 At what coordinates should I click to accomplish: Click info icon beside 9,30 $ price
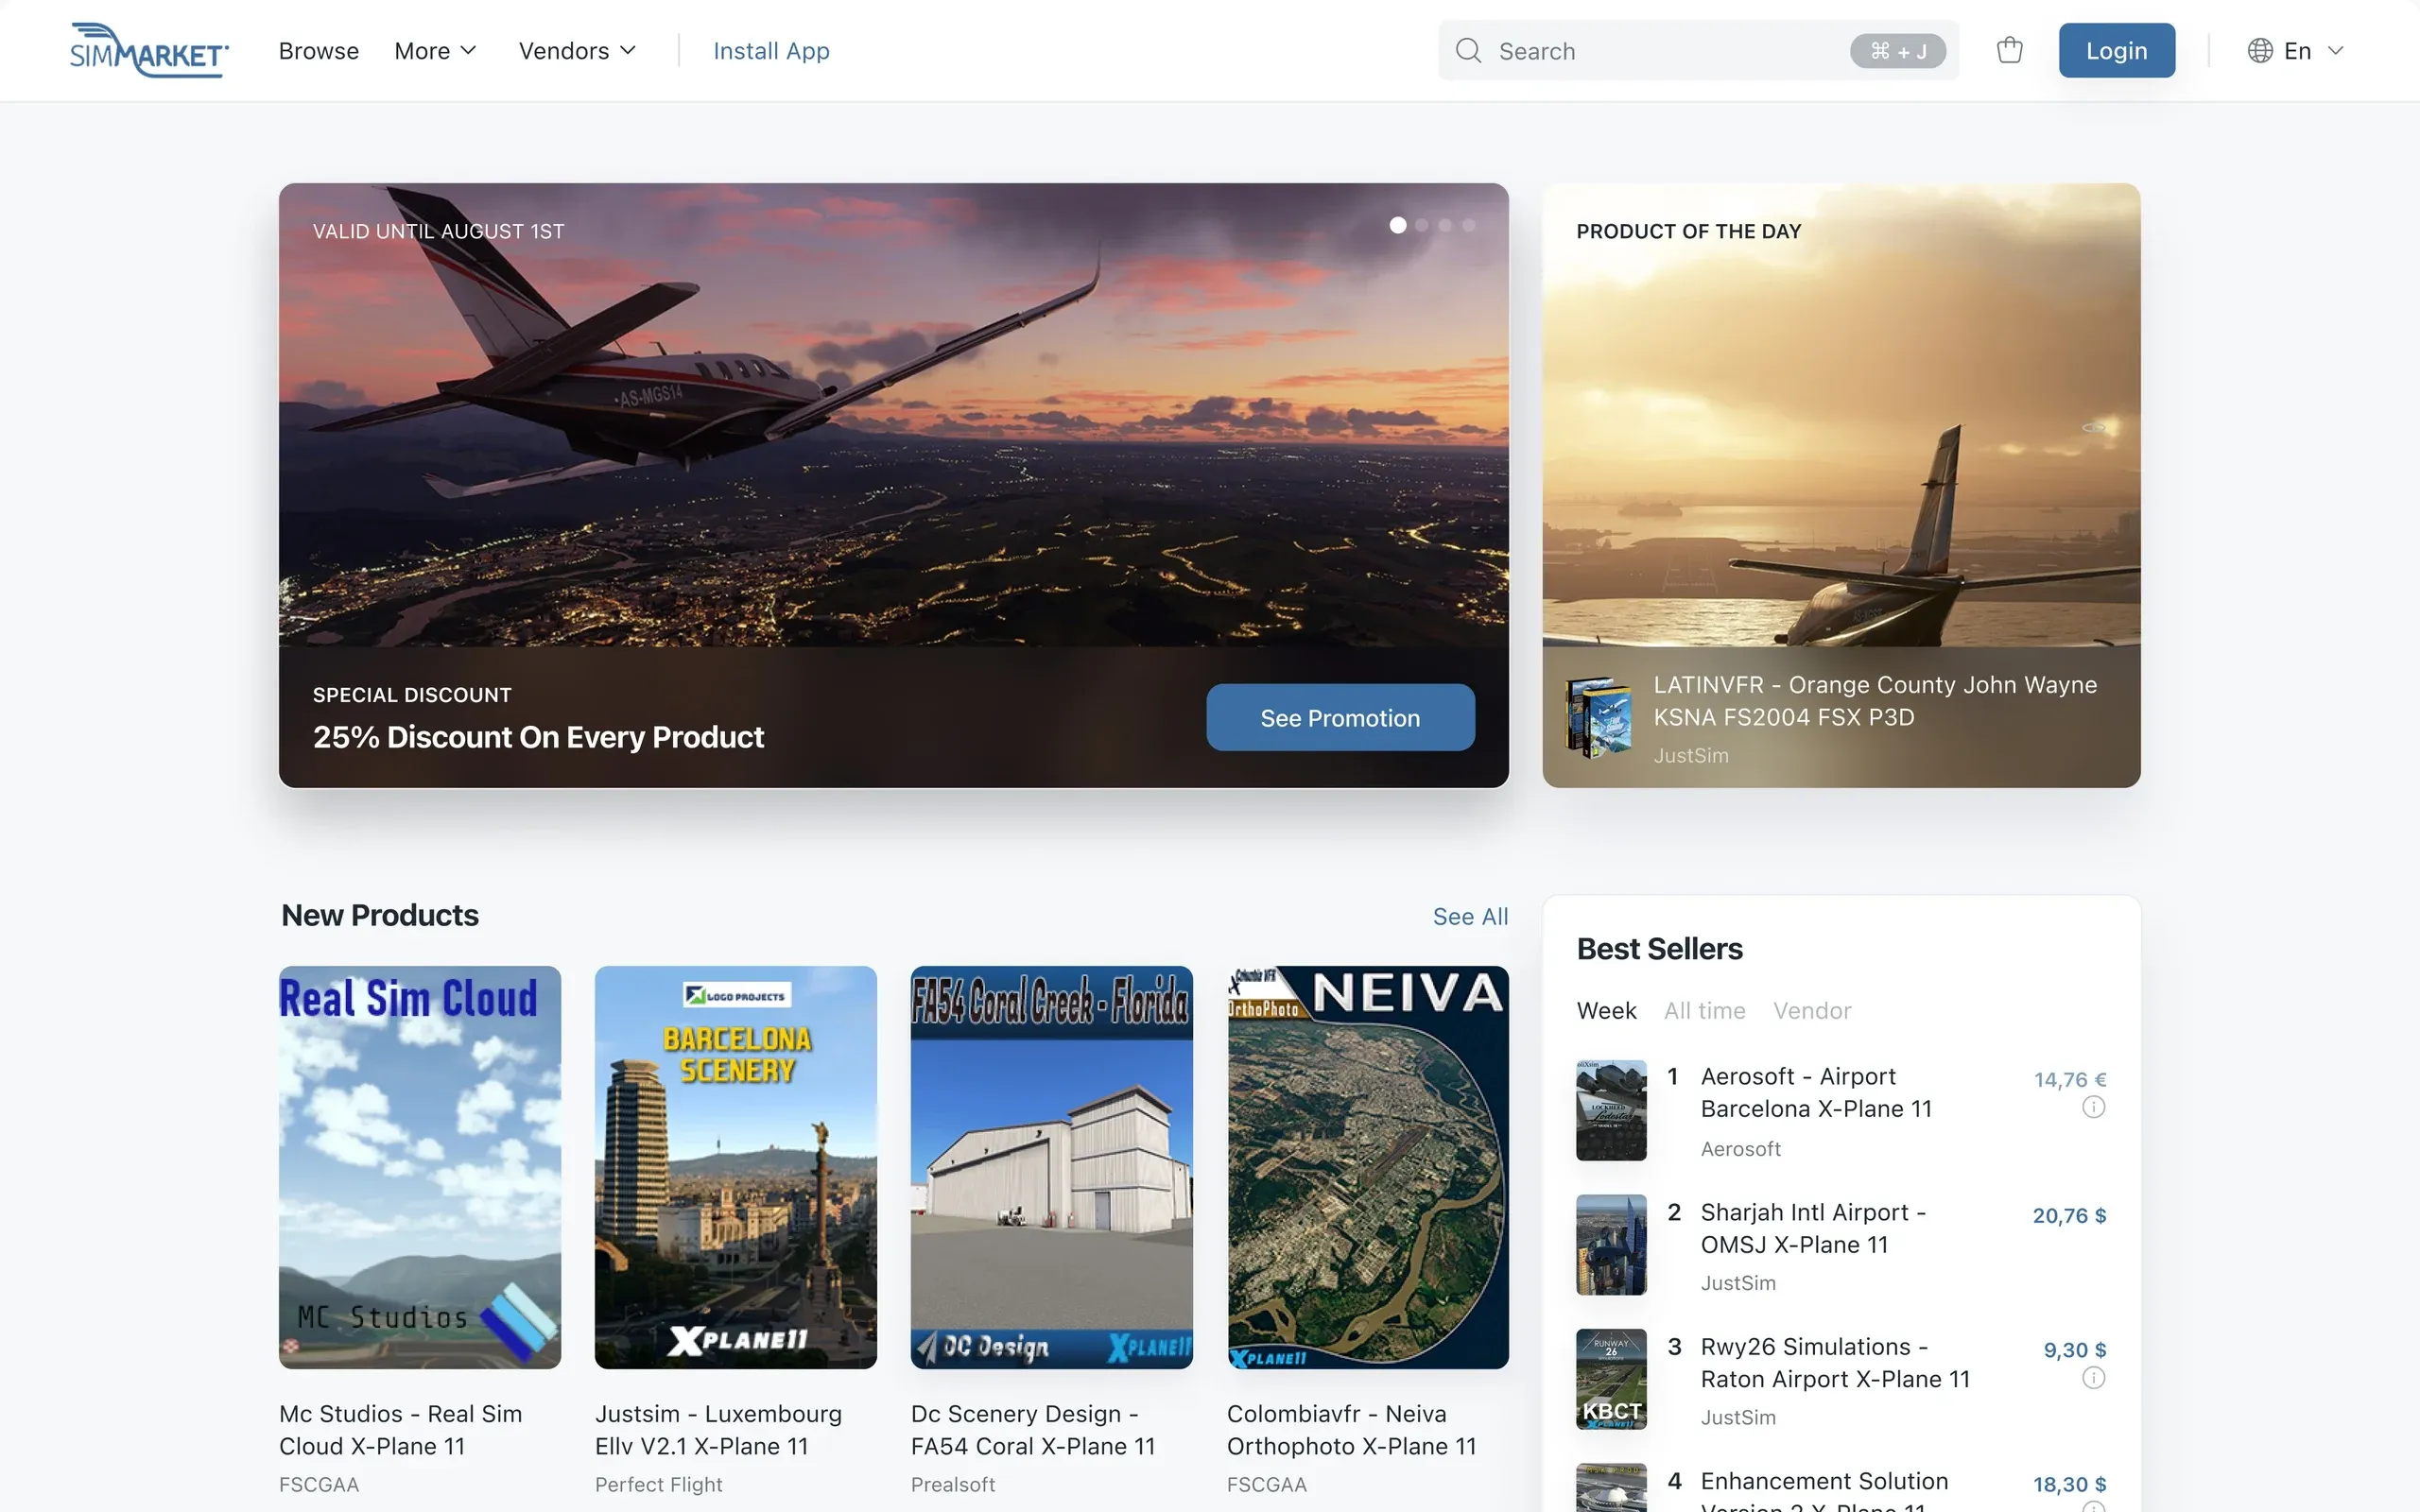[2093, 1378]
